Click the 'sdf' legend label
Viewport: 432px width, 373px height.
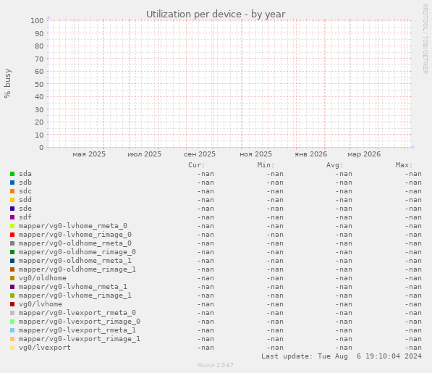tap(25, 217)
